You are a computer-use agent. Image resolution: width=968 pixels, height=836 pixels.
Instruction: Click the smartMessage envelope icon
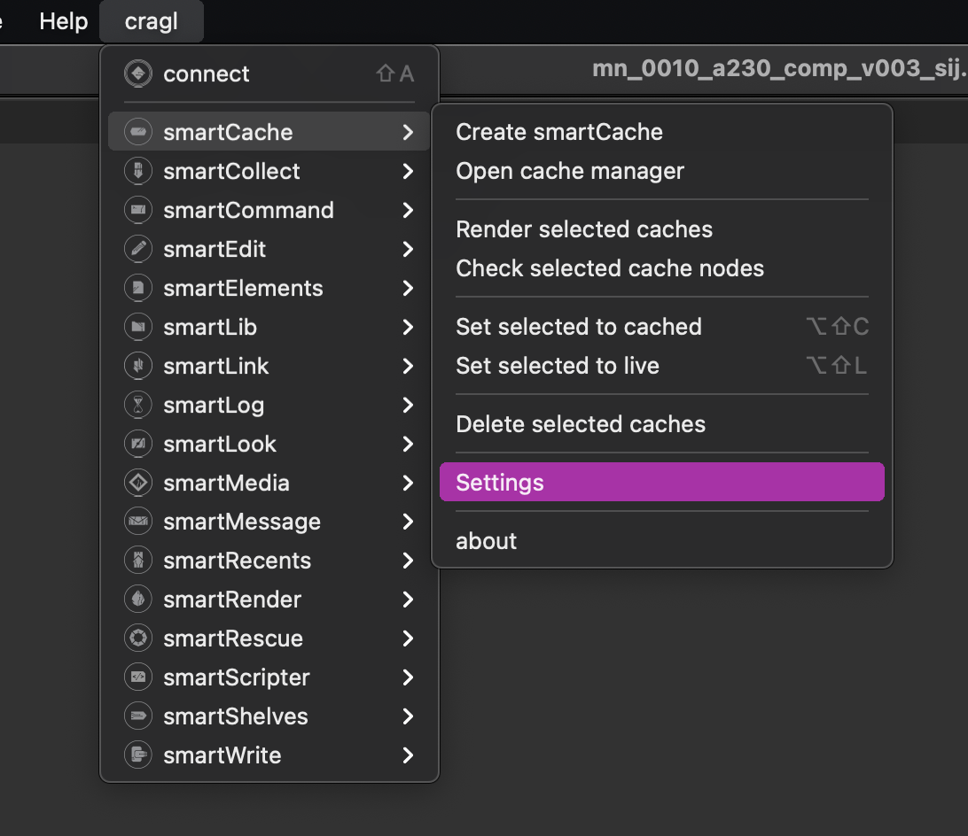(137, 522)
